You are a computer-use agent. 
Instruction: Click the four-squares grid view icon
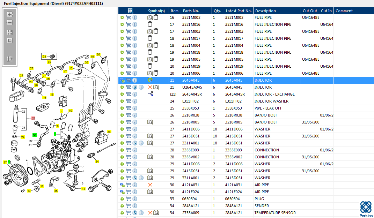click(10, 32)
